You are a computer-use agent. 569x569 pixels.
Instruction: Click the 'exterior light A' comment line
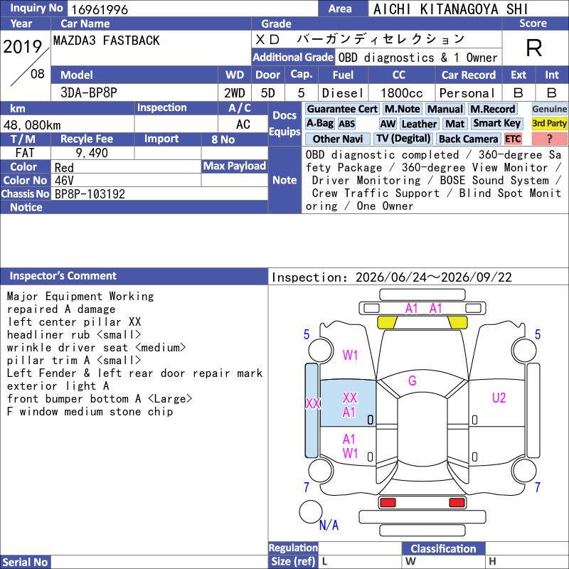click(x=58, y=385)
